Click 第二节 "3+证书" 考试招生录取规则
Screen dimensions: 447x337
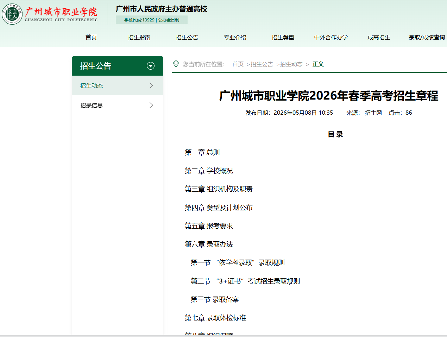click(x=245, y=281)
